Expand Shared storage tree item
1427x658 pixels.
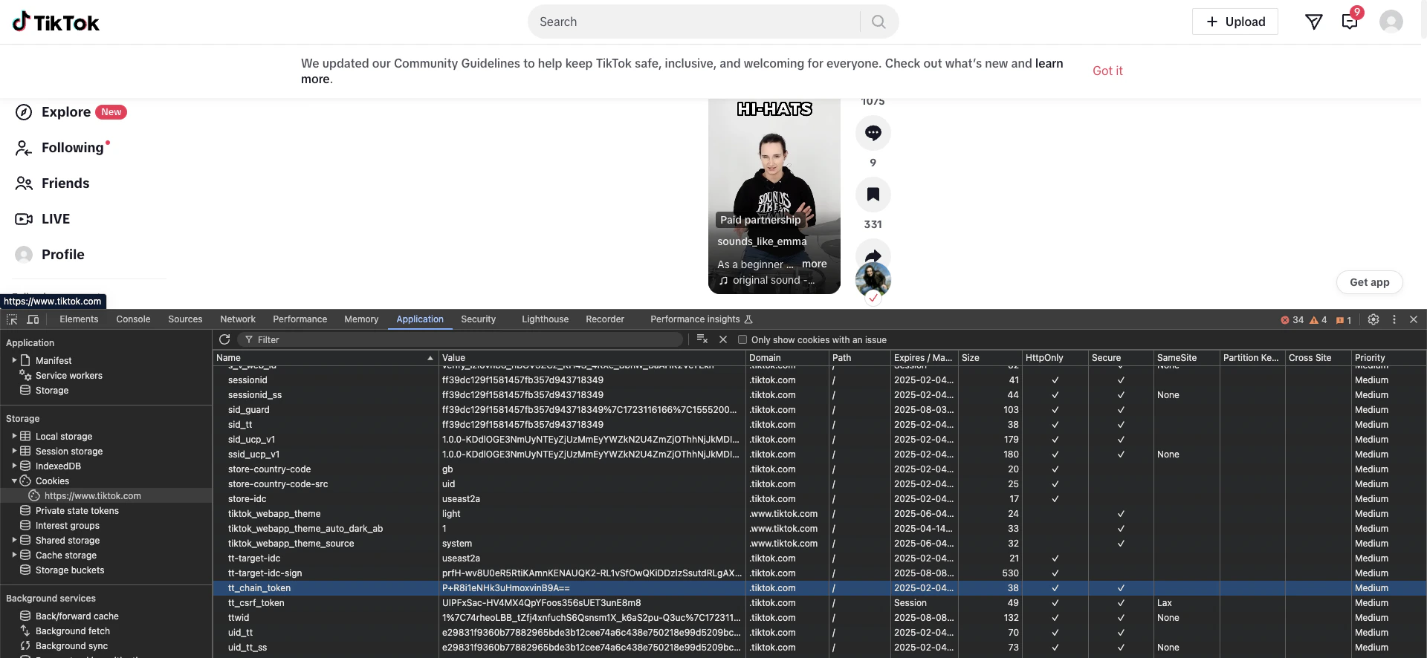pos(14,541)
